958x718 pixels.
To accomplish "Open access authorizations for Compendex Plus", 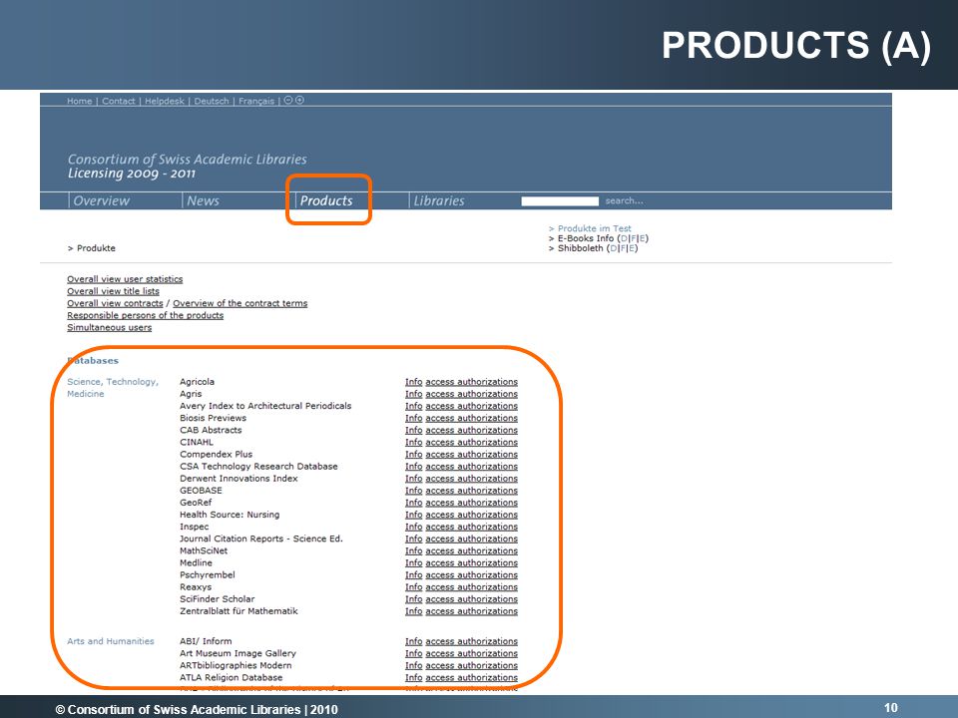I will pos(472,455).
